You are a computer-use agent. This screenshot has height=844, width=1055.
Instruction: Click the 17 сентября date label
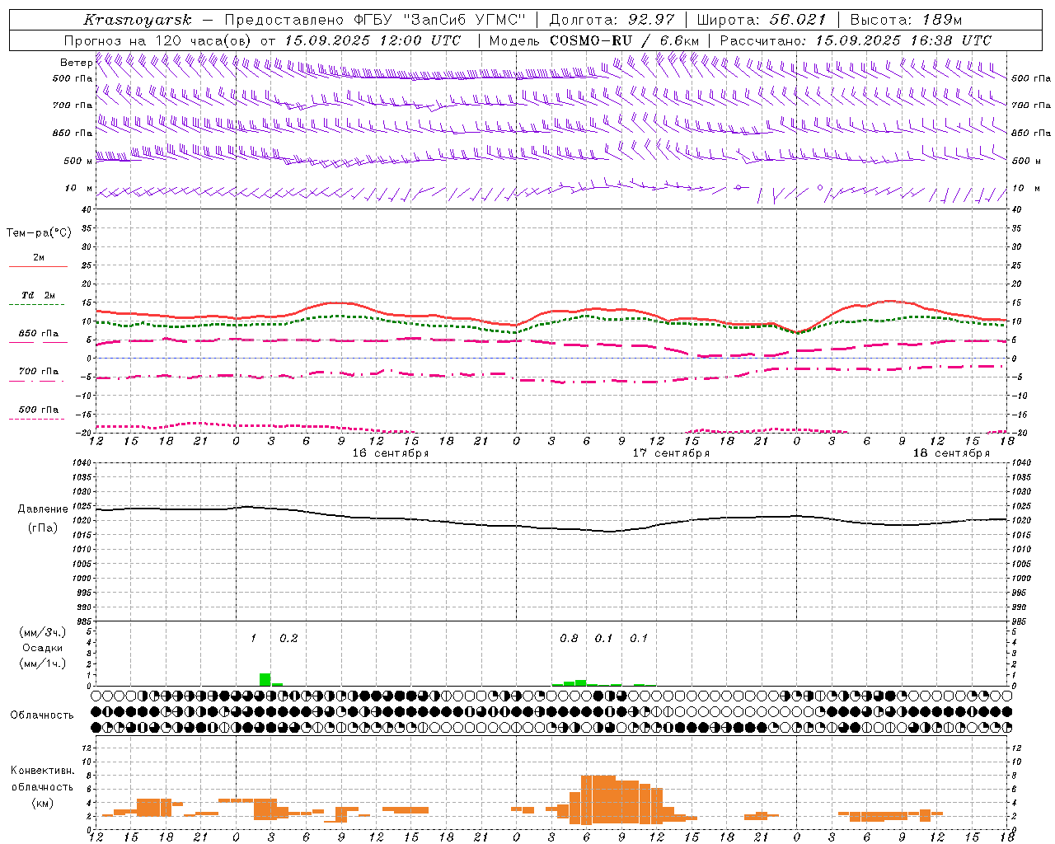click(671, 453)
